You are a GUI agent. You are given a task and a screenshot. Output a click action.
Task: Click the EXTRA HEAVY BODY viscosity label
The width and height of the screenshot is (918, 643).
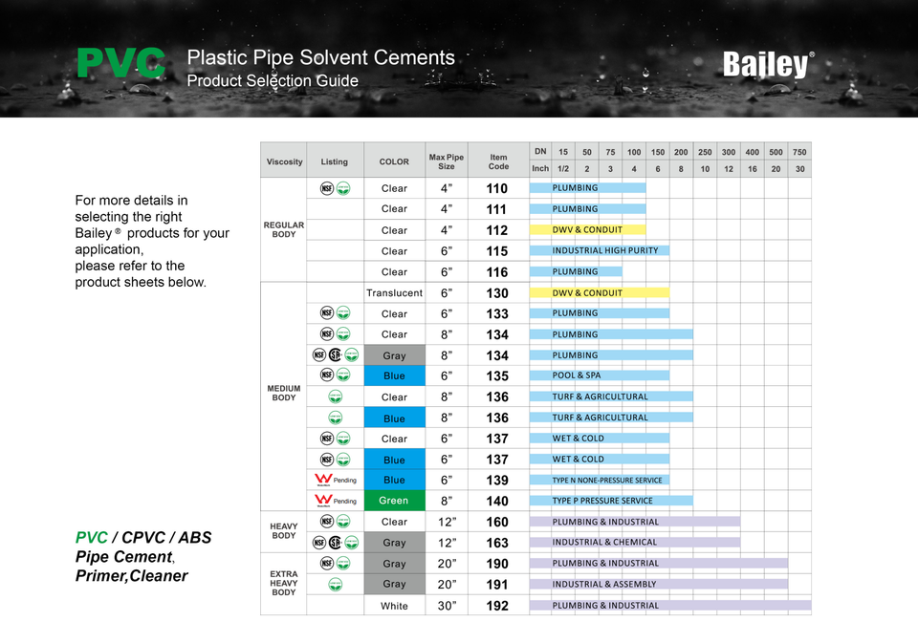coord(284,583)
